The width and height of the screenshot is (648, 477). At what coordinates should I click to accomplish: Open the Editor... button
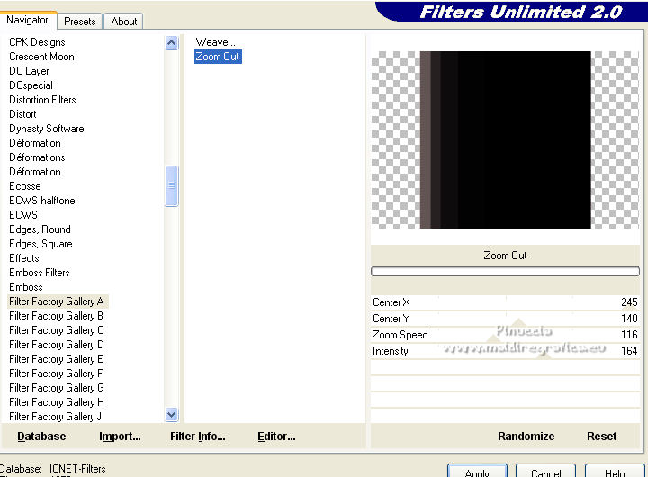pos(276,436)
